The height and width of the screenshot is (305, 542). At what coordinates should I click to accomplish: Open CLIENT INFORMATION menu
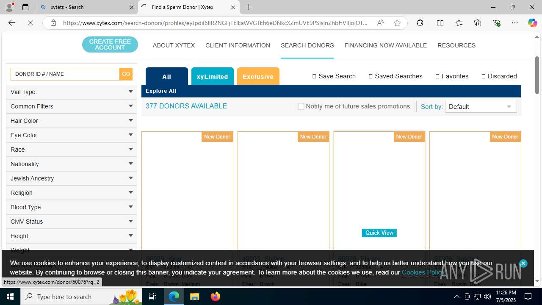238,45
